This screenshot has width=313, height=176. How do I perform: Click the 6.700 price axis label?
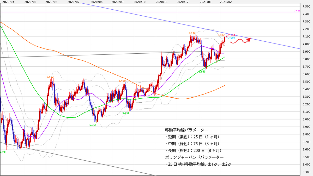coord(306,67)
